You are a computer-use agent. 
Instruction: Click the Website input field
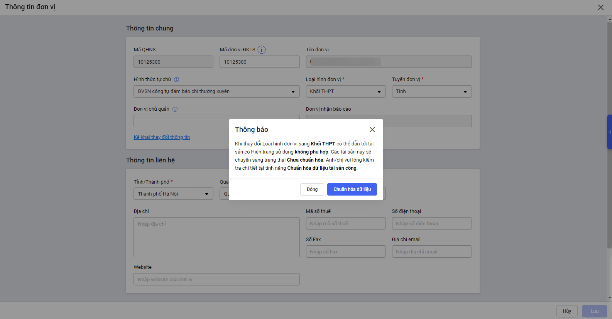(216, 279)
